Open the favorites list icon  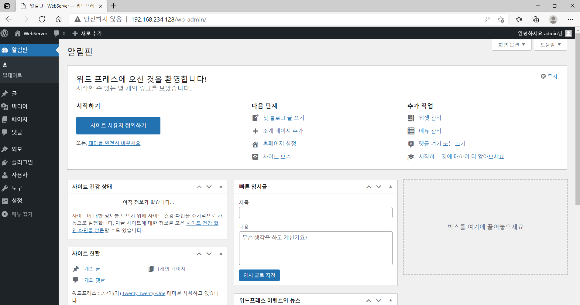(x=519, y=19)
